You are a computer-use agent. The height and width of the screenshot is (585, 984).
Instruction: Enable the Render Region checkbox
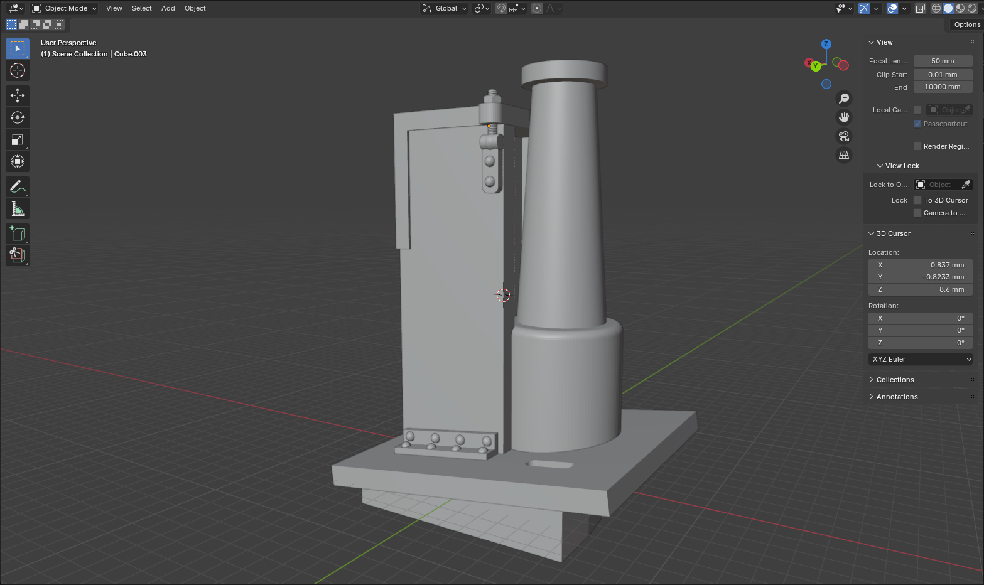point(917,146)
